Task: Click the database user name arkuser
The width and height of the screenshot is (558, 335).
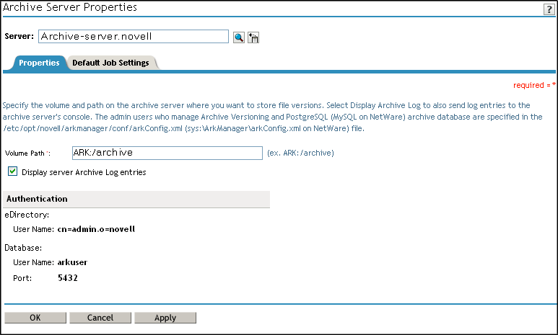Action: point(72,262)
